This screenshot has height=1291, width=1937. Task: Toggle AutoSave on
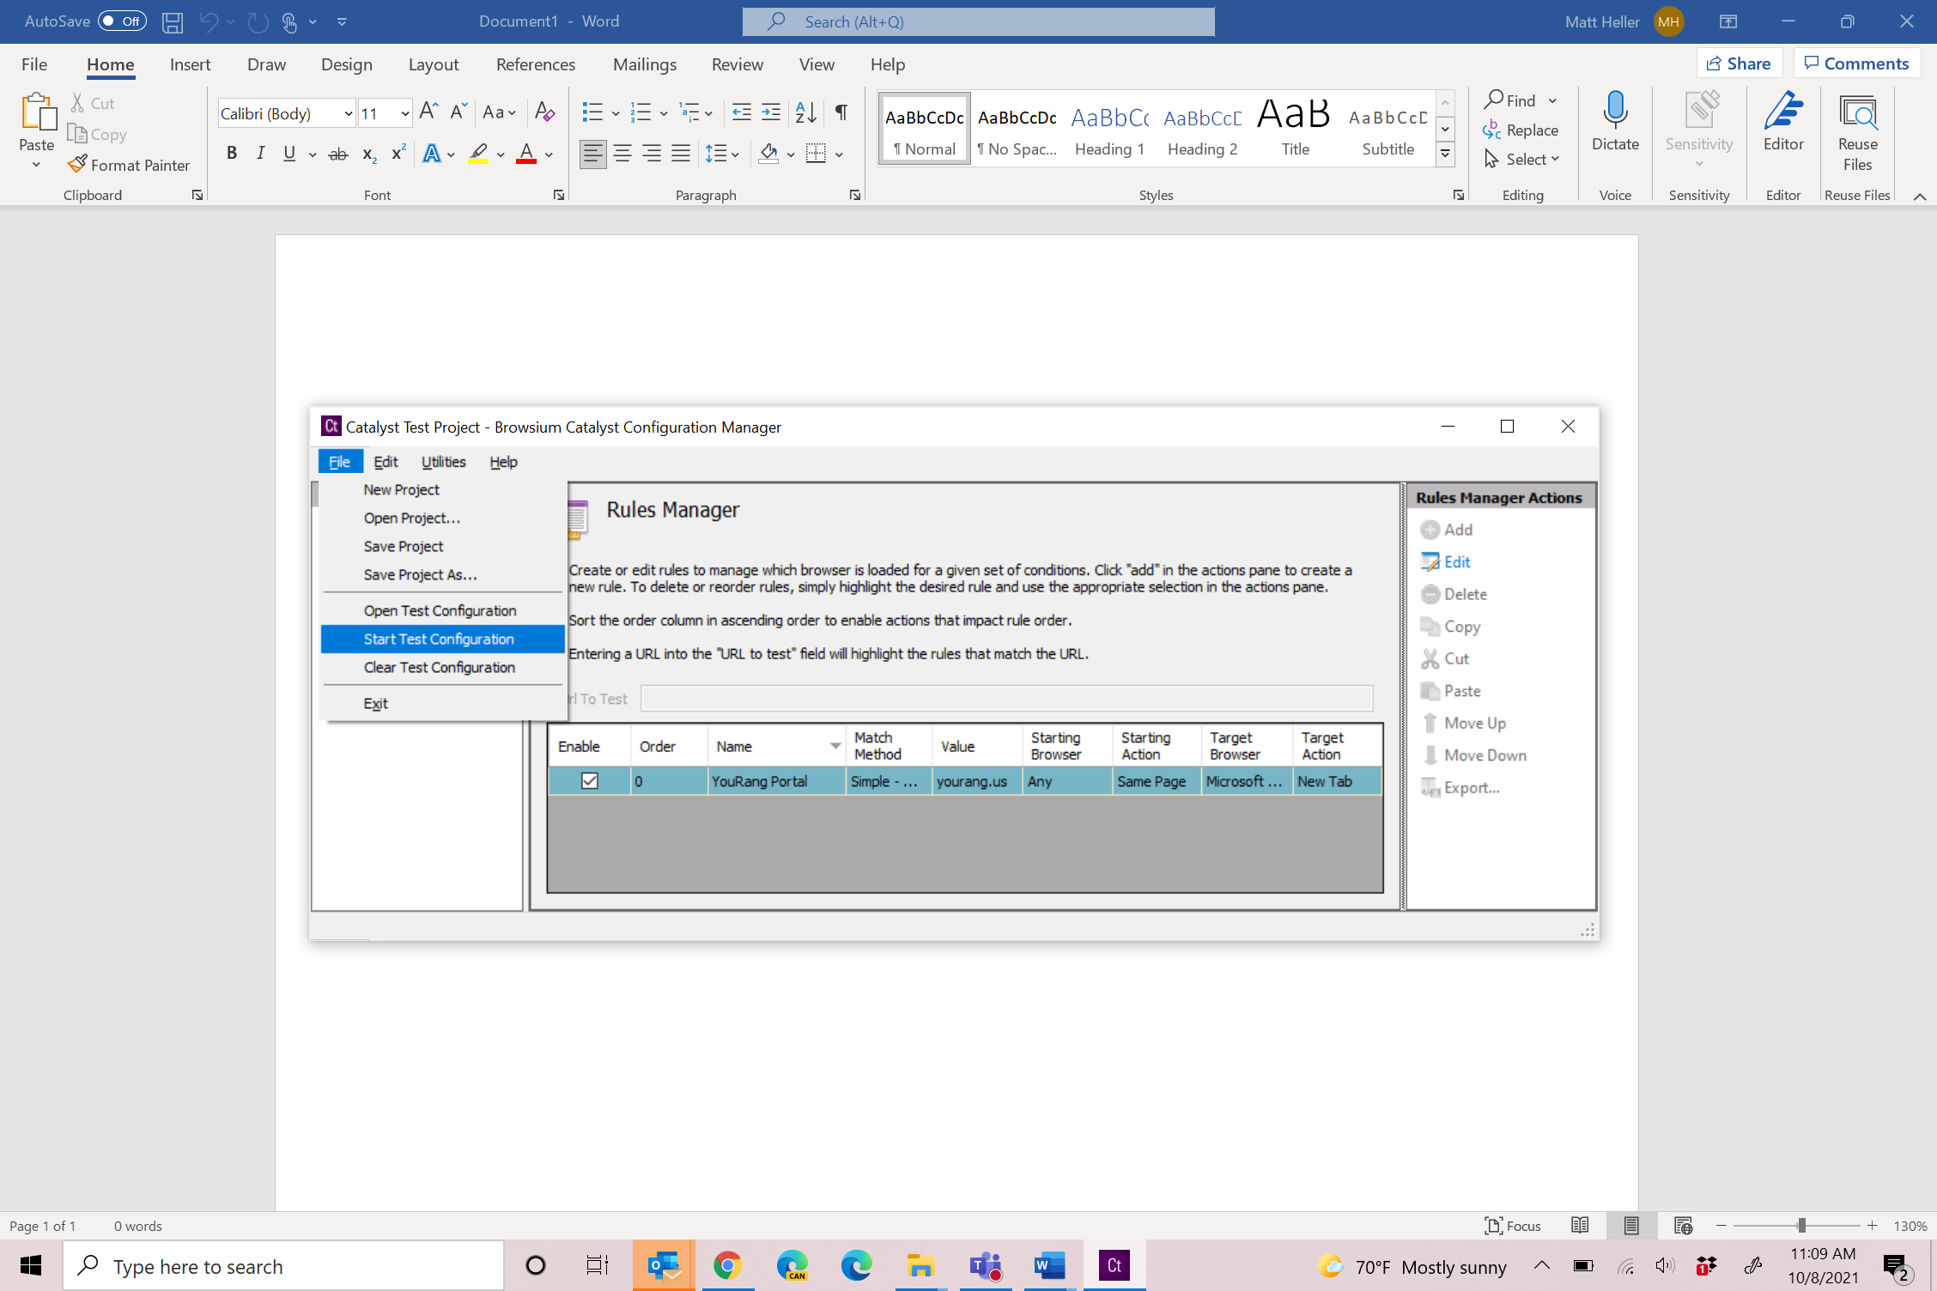pyautogui.click(x=123, y=21)
